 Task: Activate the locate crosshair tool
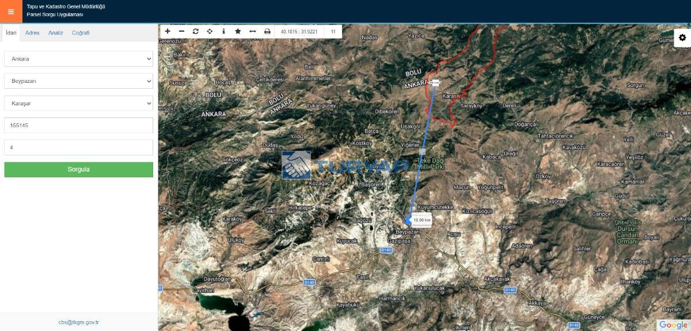click(210, 31)
